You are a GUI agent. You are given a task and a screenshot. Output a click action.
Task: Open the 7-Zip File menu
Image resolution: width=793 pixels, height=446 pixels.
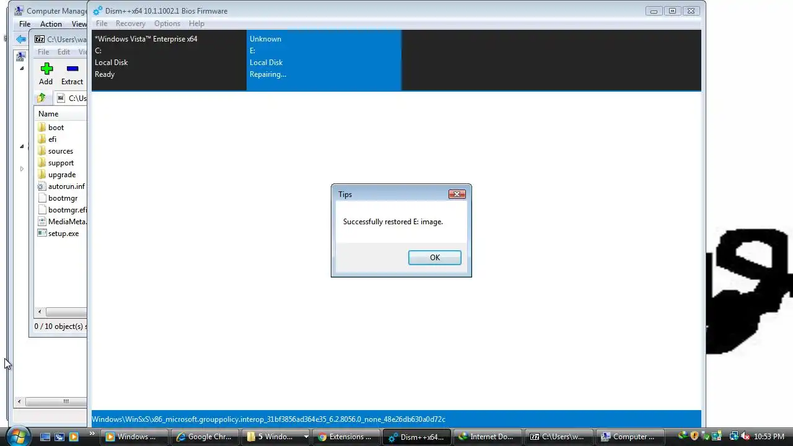tap(43, 52)
